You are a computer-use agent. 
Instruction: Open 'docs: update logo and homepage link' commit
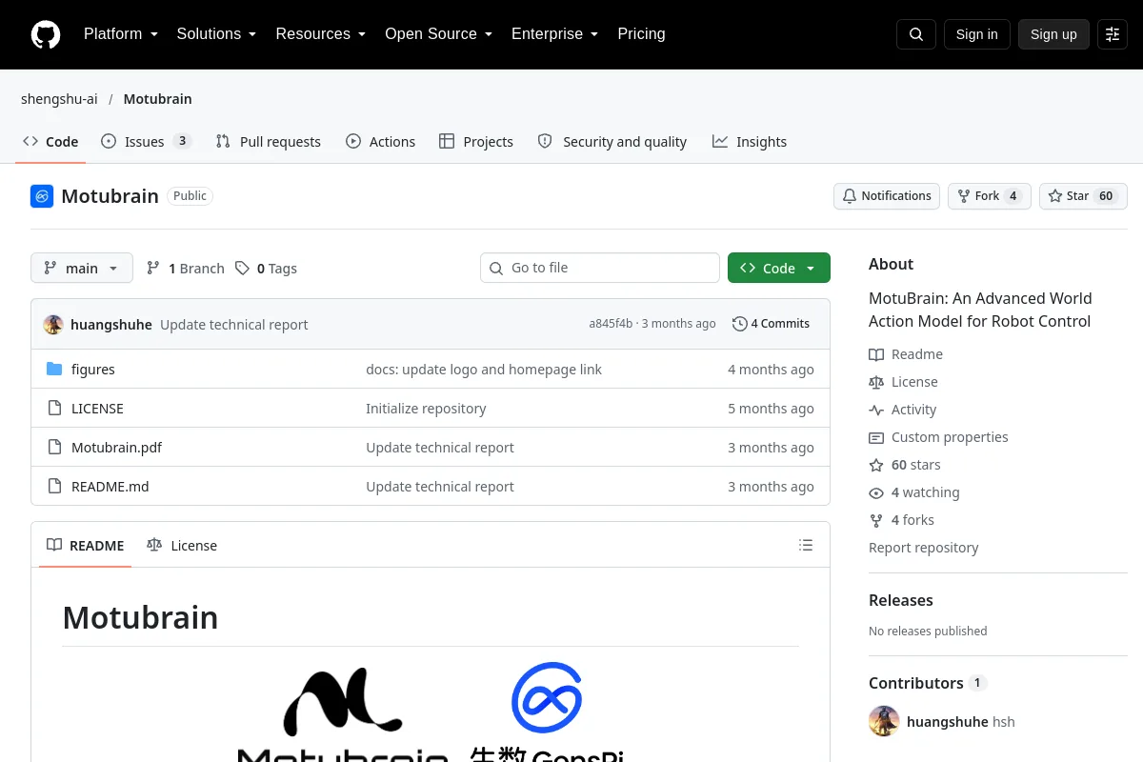coord(484,370)
